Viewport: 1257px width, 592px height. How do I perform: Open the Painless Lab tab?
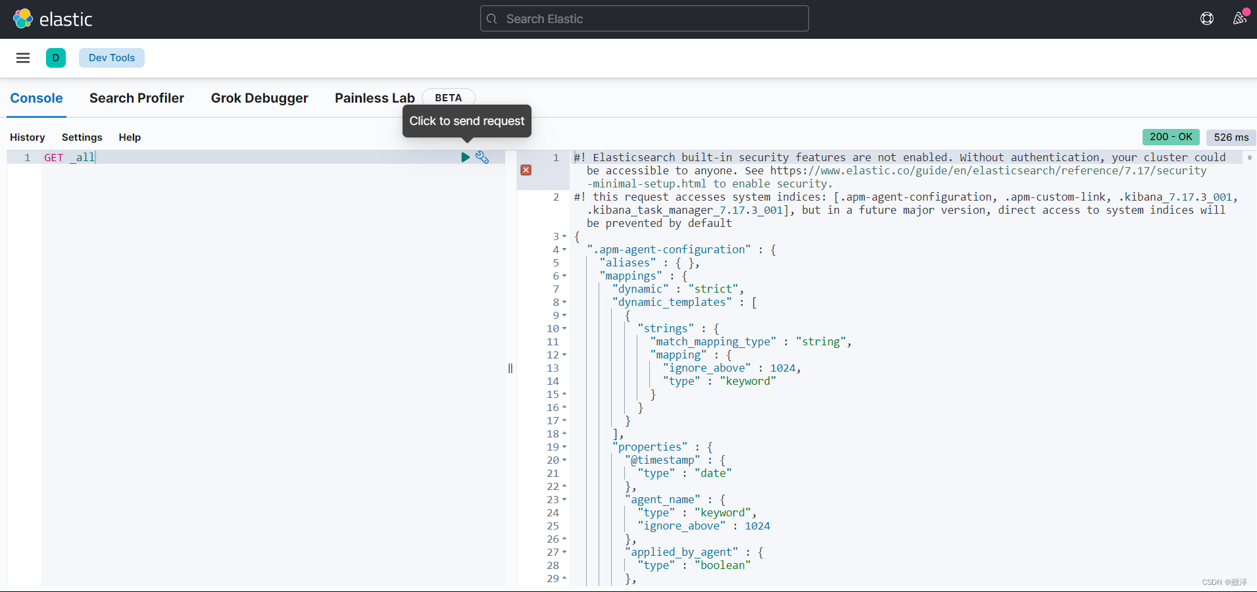[x=375, y=98]
